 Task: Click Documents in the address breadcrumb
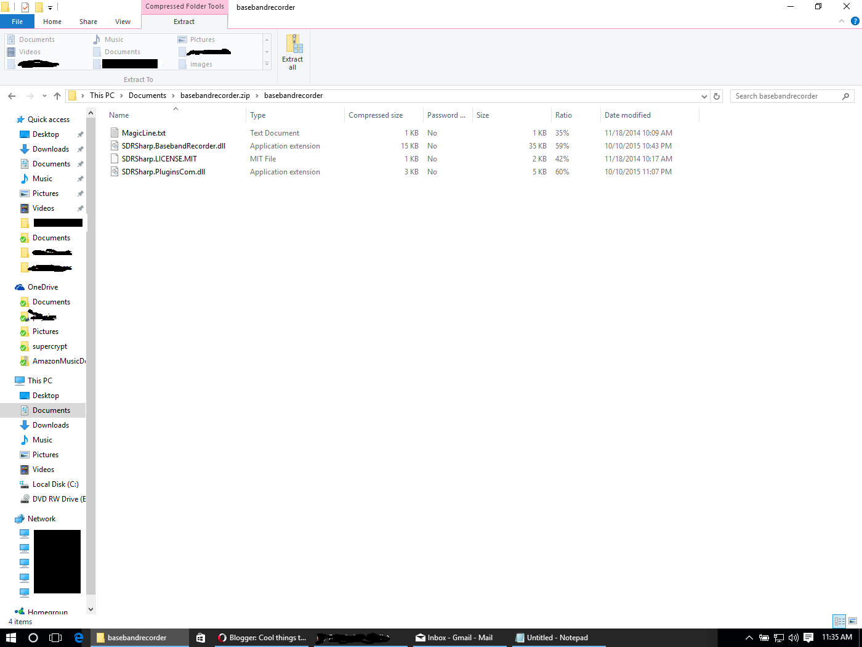(147, 96)
